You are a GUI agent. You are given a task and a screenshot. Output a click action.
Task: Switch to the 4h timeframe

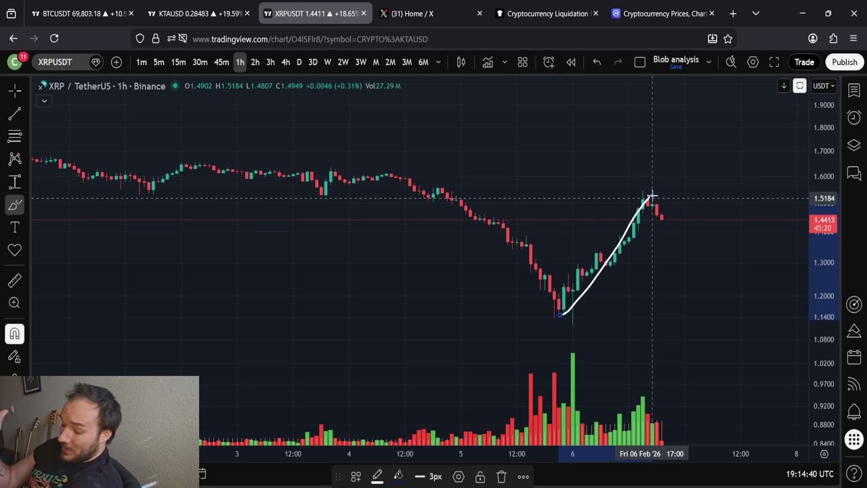(x=285, y=62)
